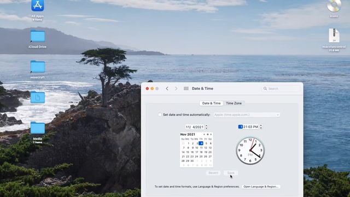Select November 28 in calendar
Screen dimensions: 350x197
(183, 161)
